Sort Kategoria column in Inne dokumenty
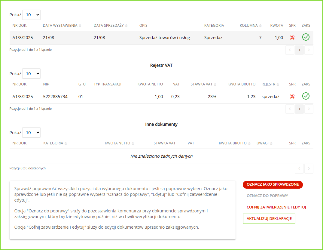This screenshot has width=323, height=250. [55, 143]
